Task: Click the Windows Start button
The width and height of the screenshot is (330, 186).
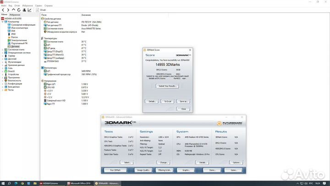Action: [x=3, y=184]
